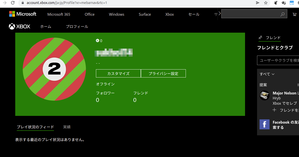Open the Microsoft 365 menu

[x=59, y=14]
